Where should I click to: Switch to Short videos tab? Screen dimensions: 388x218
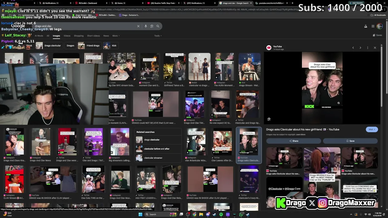tap(93, 36)
